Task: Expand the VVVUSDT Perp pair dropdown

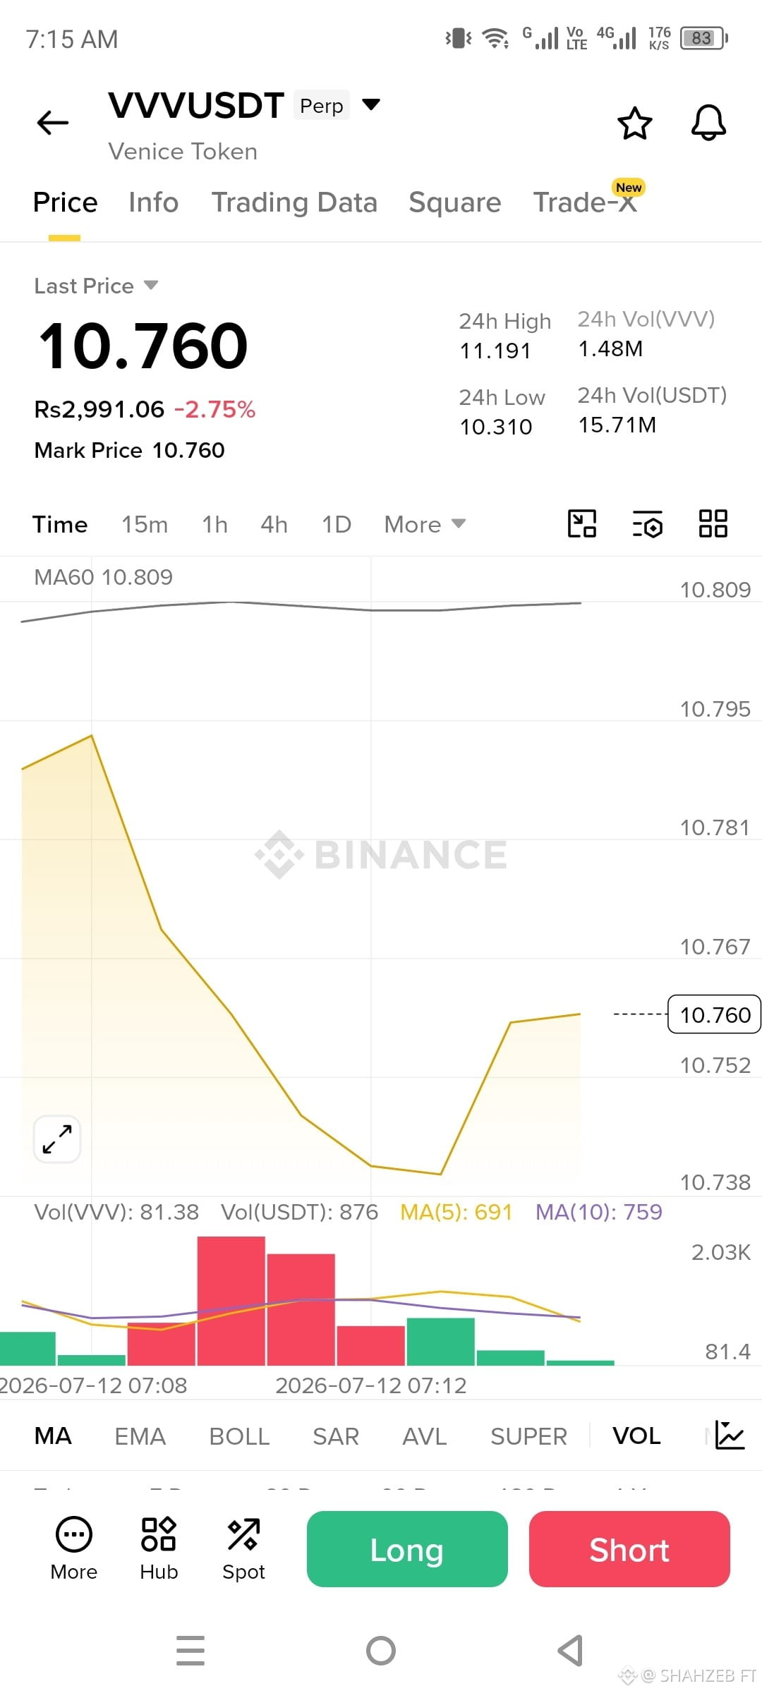Action: coord(371,104)
